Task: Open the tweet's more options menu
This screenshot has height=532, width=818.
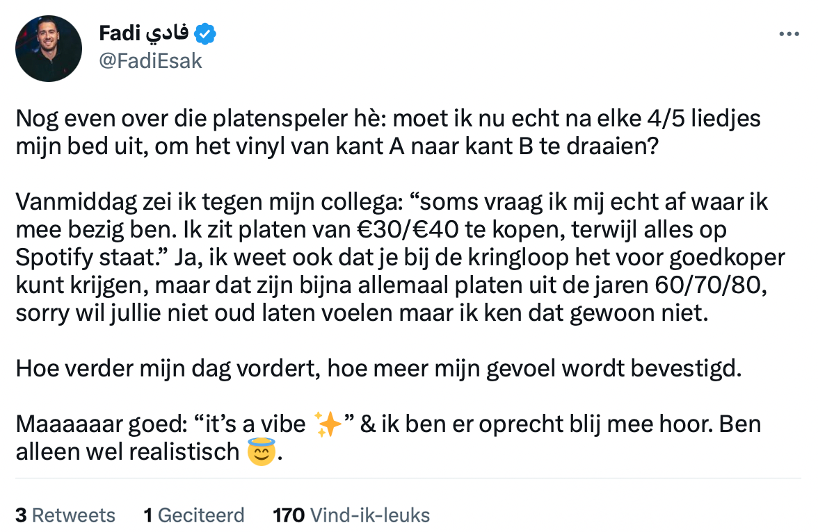Action: click(789, 34)
